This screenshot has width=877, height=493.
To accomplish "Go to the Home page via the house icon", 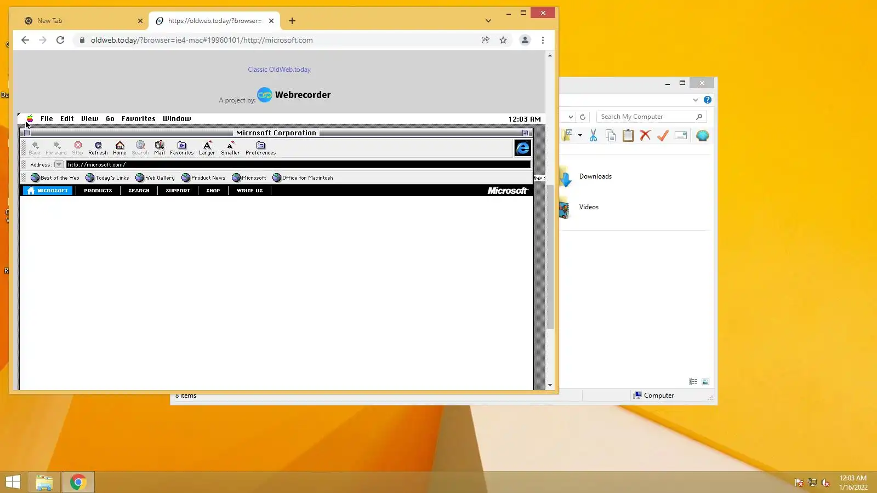I will (x=119, y=148).
